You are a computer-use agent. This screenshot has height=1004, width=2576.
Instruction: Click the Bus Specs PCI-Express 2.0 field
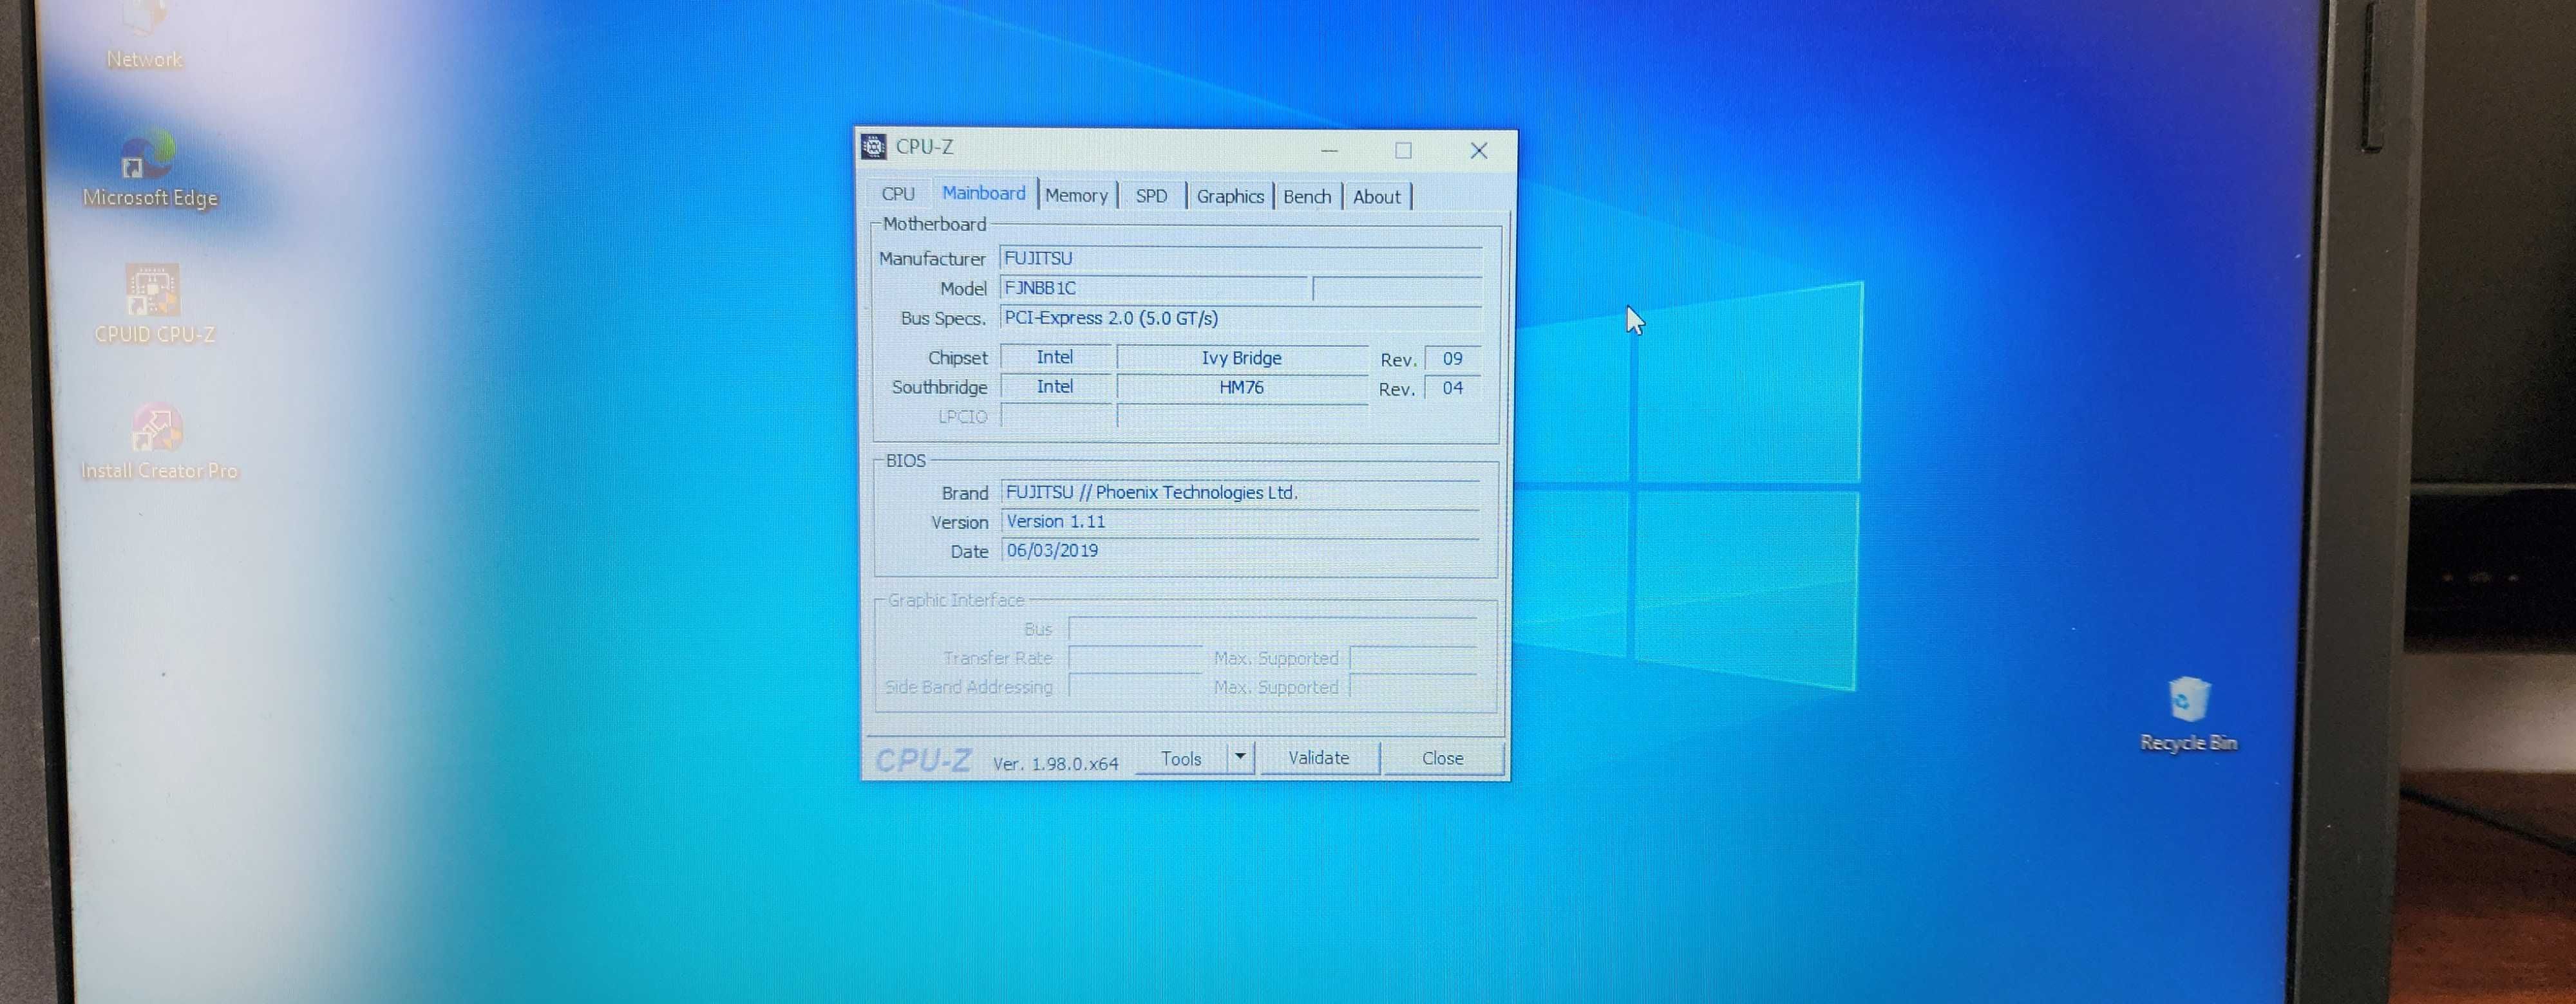[1240, 318]
